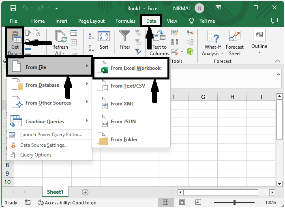Switch to Page Layout view
Image resolution: width=285 pixels, height=208 pixels.
[x=182, y=202]
